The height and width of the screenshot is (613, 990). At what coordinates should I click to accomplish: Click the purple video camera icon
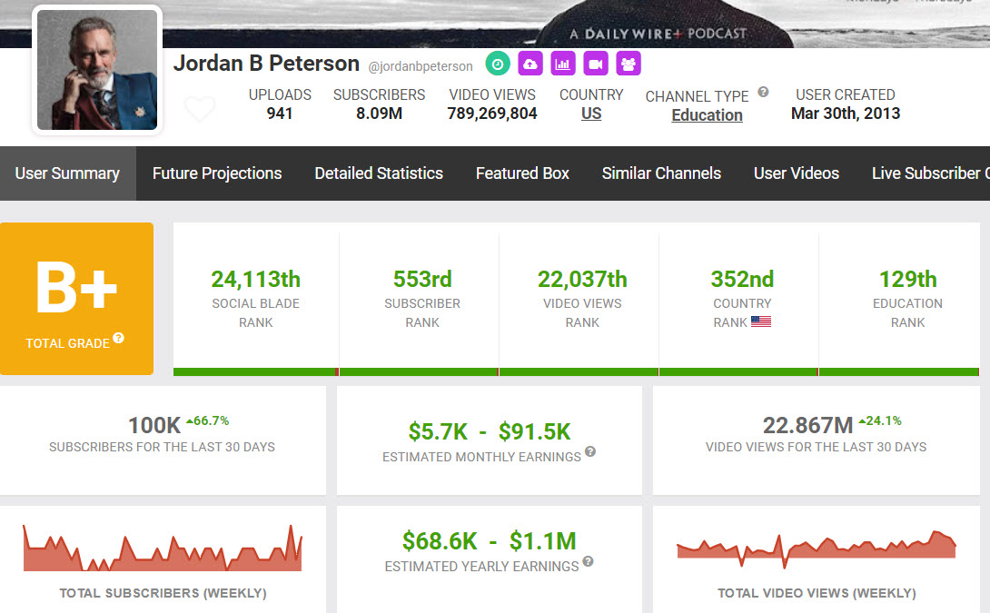coord(596,64)
